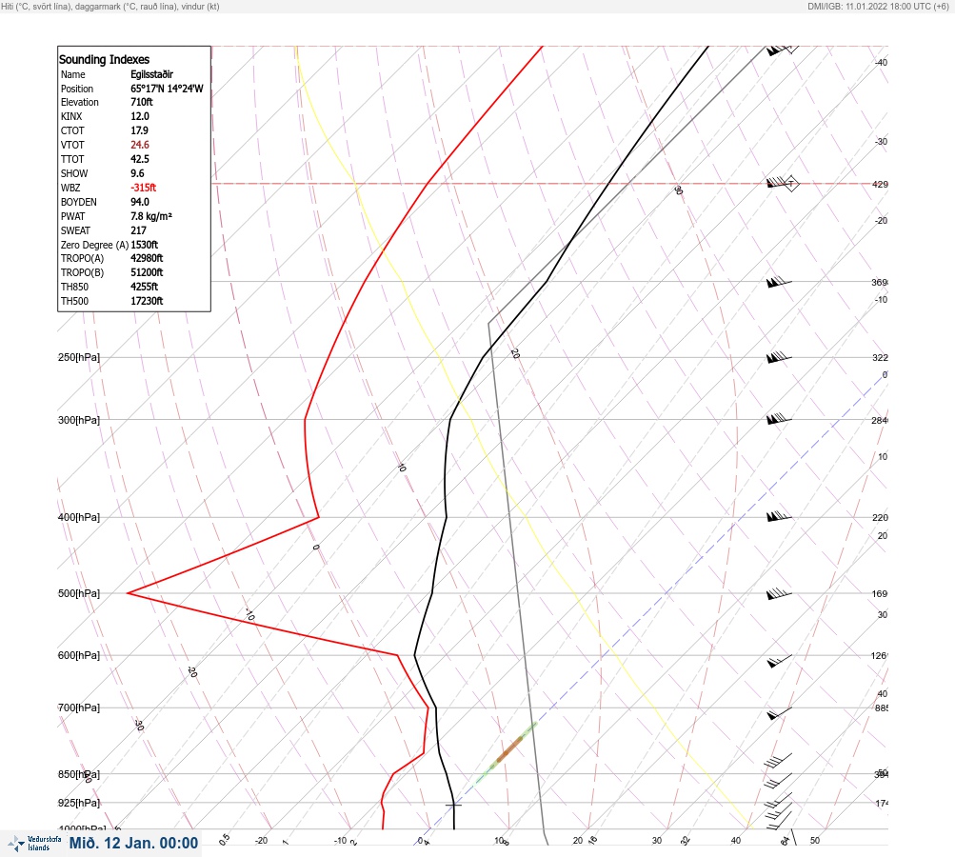
Task: Select the SWEAT value 217
Action: point(138,230)
